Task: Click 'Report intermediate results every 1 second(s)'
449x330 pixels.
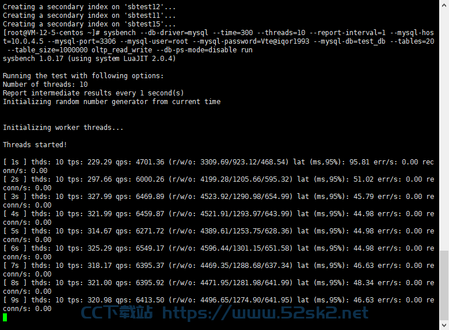Action: [93, 93]
